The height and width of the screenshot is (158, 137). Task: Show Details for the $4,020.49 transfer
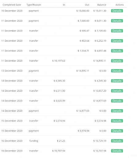[x=117, y=101]
